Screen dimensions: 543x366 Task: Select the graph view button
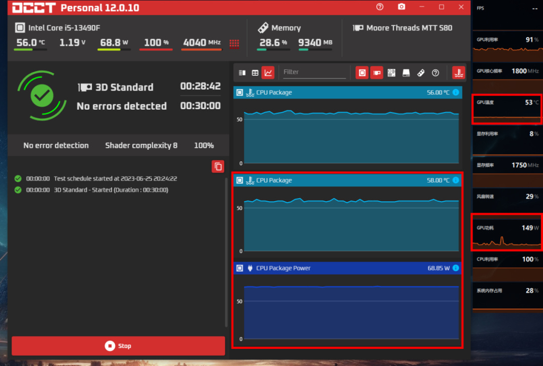click(268, 73)
